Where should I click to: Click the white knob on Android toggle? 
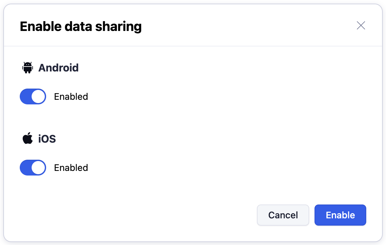pos(39,96)
